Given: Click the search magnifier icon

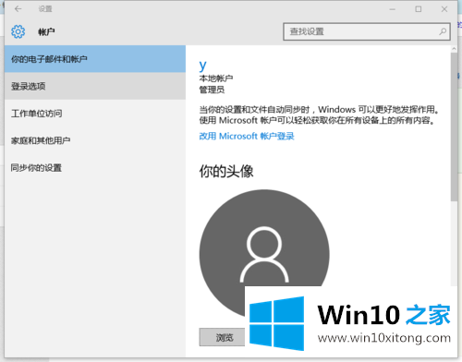Looking at the screenshot, I should tap(443, 31).
